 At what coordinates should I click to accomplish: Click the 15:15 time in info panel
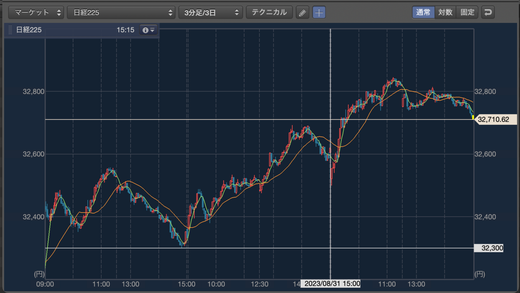tap(125, 30)
